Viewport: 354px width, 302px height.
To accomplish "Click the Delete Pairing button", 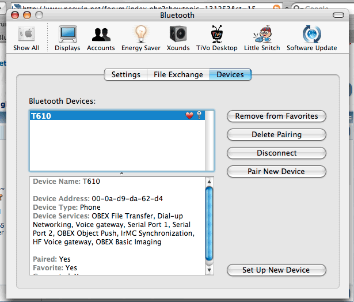I will pos(276,134).
